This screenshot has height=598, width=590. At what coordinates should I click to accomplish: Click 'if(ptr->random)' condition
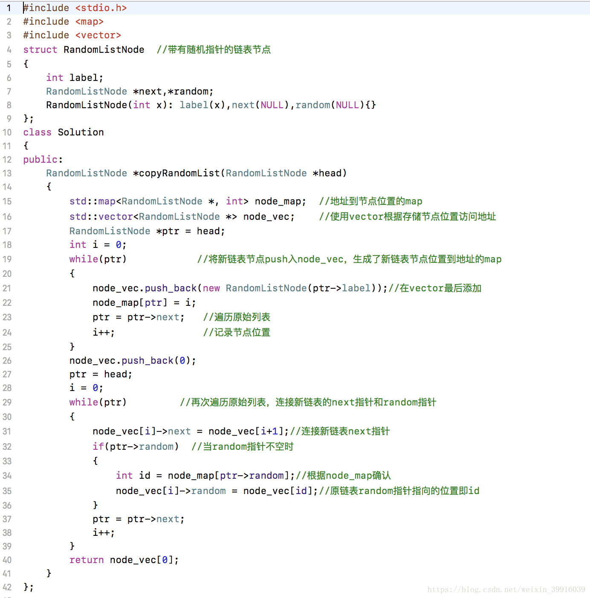(136, 447)
